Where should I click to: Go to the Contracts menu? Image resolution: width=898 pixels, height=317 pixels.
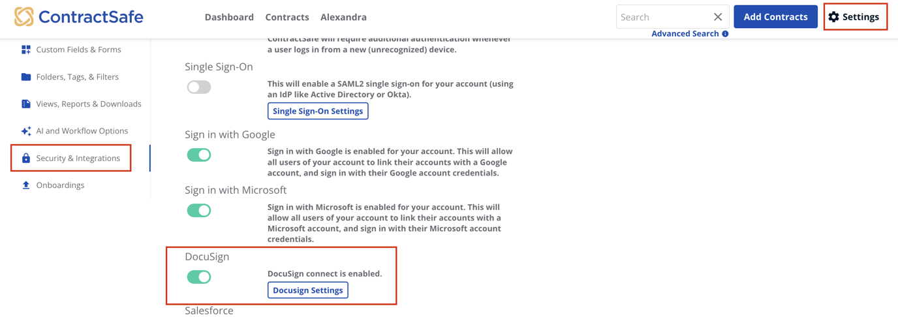click(287, 17)
